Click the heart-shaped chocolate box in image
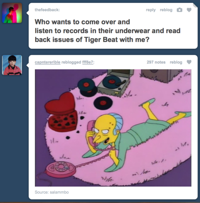 click(62, 112)
